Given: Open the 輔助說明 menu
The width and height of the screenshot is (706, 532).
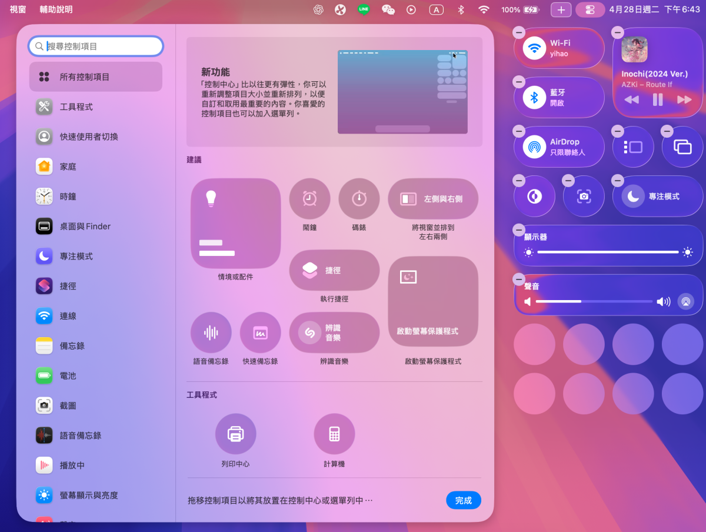Looking at the screenshot, I should (56, 9).
